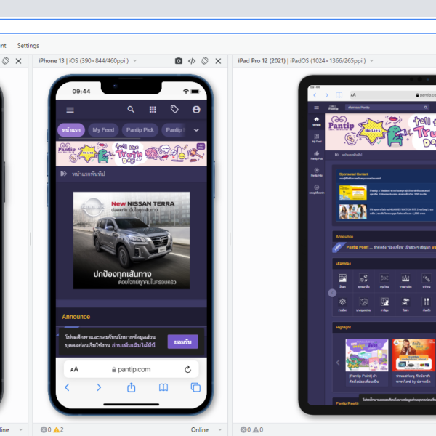Close the iPhone 13 device panel

(218, 61)
